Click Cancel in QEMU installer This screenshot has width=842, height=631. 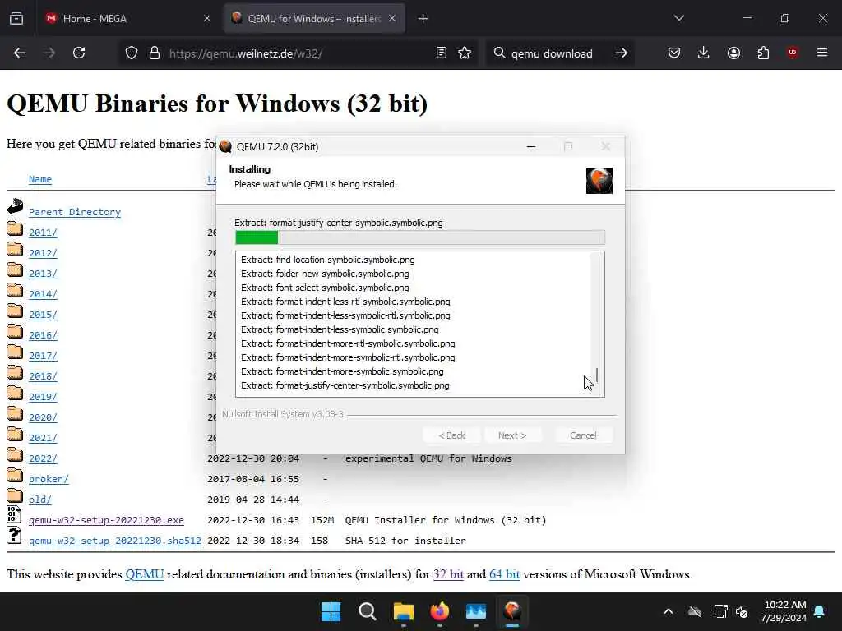click(583, 435)
